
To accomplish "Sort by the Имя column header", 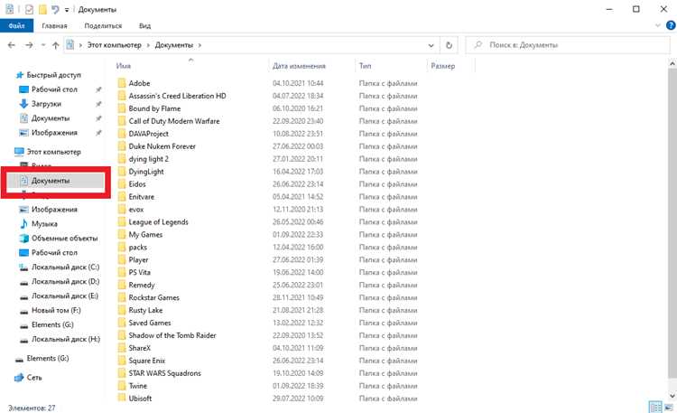I will point(123,66).
